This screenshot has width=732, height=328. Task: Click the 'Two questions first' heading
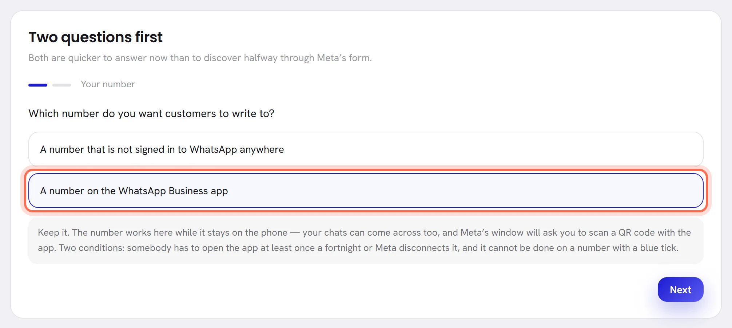click(95, 37)
